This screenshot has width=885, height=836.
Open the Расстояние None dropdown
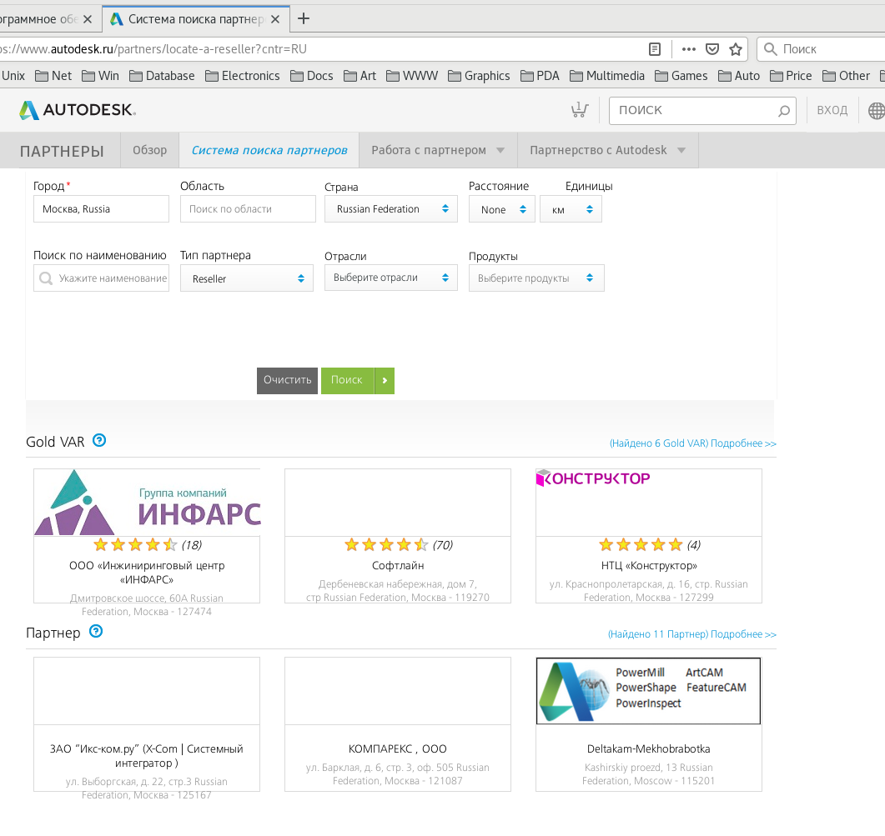tap(502, 208)
